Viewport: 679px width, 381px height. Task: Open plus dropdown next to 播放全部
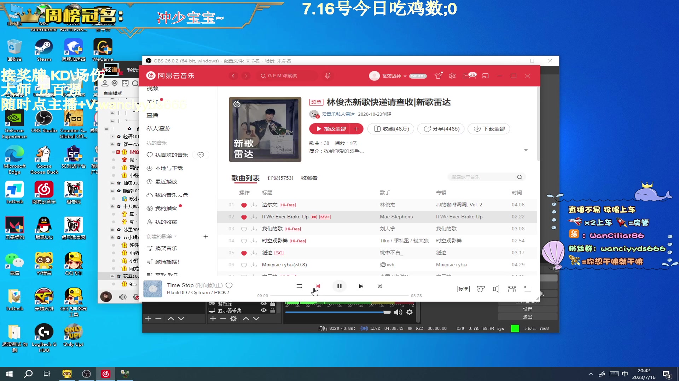coord(356,129)
